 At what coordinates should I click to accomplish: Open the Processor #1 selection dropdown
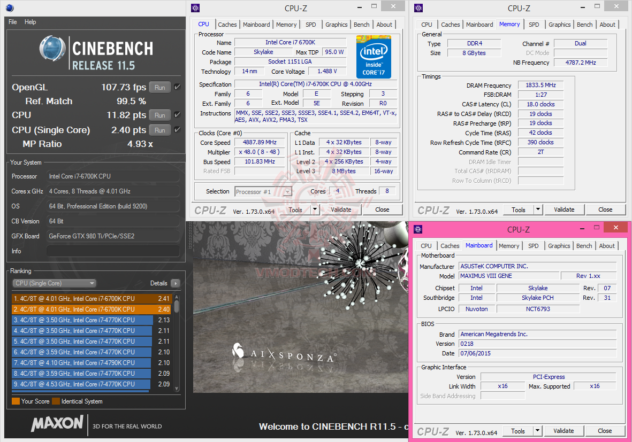[x=263, y=192]
